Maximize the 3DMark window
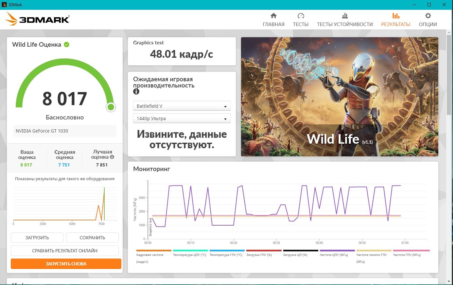This screenshot has height=285, width=453. pyautogui.click(x=429, y=5)
